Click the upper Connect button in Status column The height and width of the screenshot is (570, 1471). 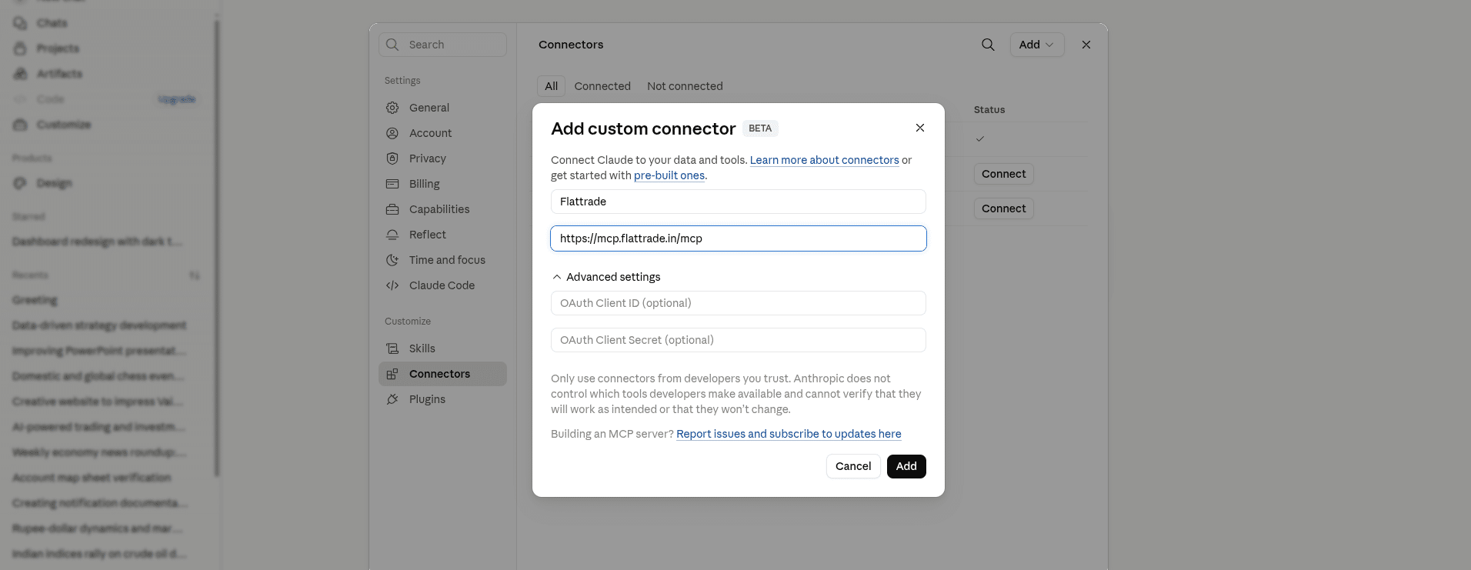point(1003,174)
